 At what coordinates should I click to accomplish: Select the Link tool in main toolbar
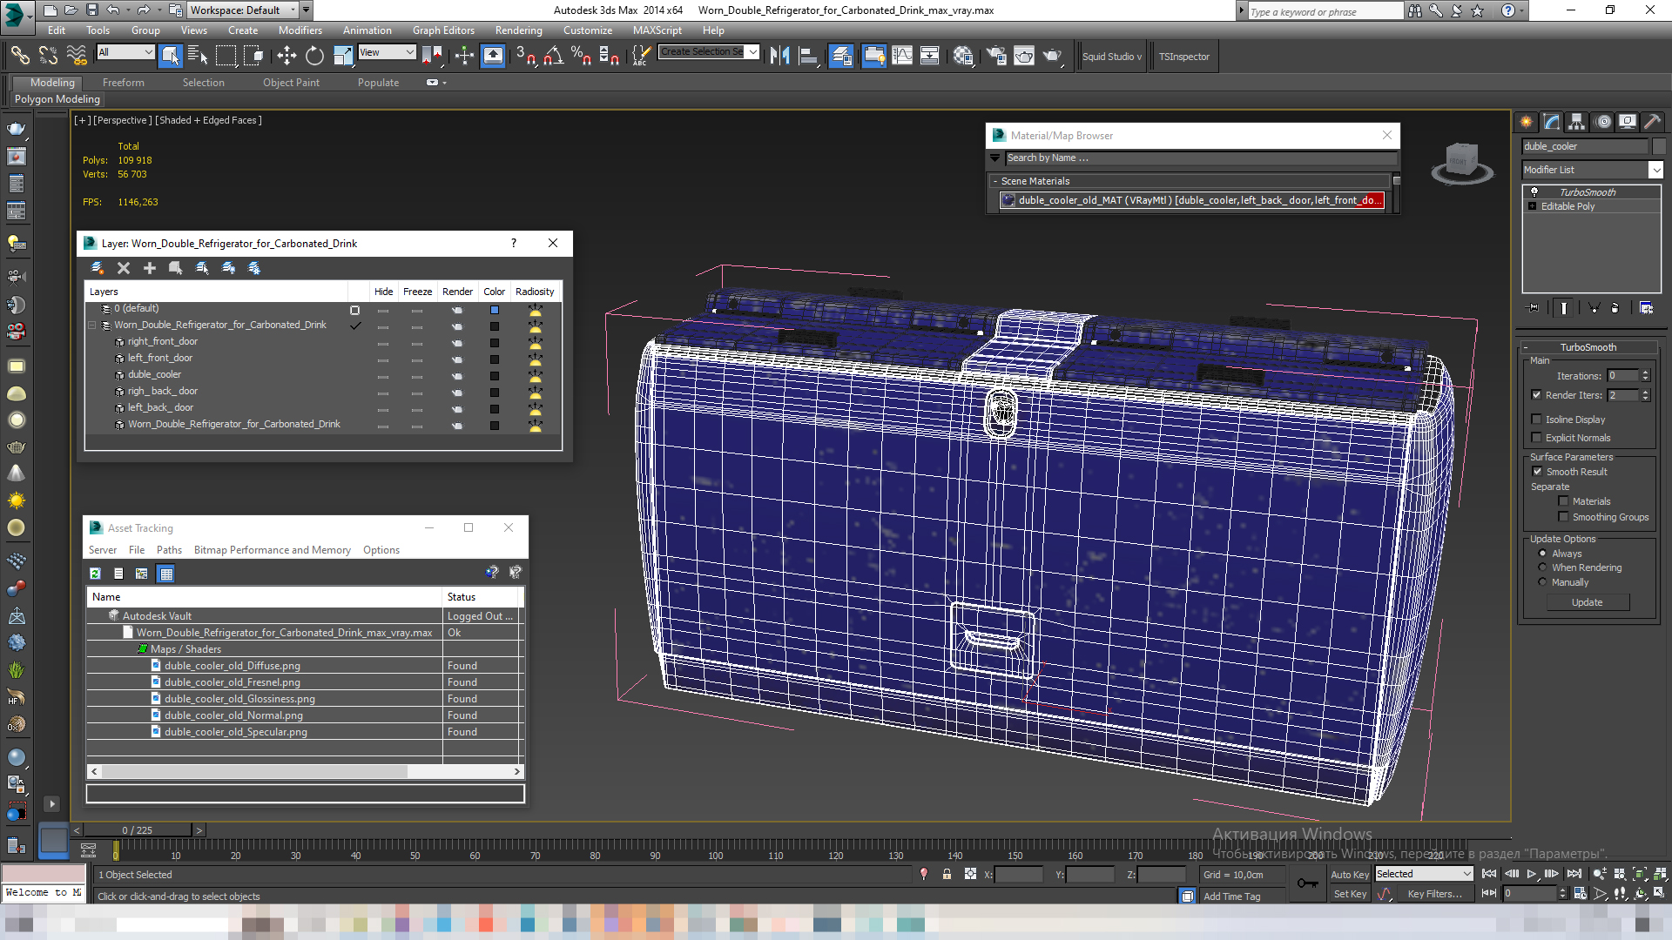click(x=20, y=56)
